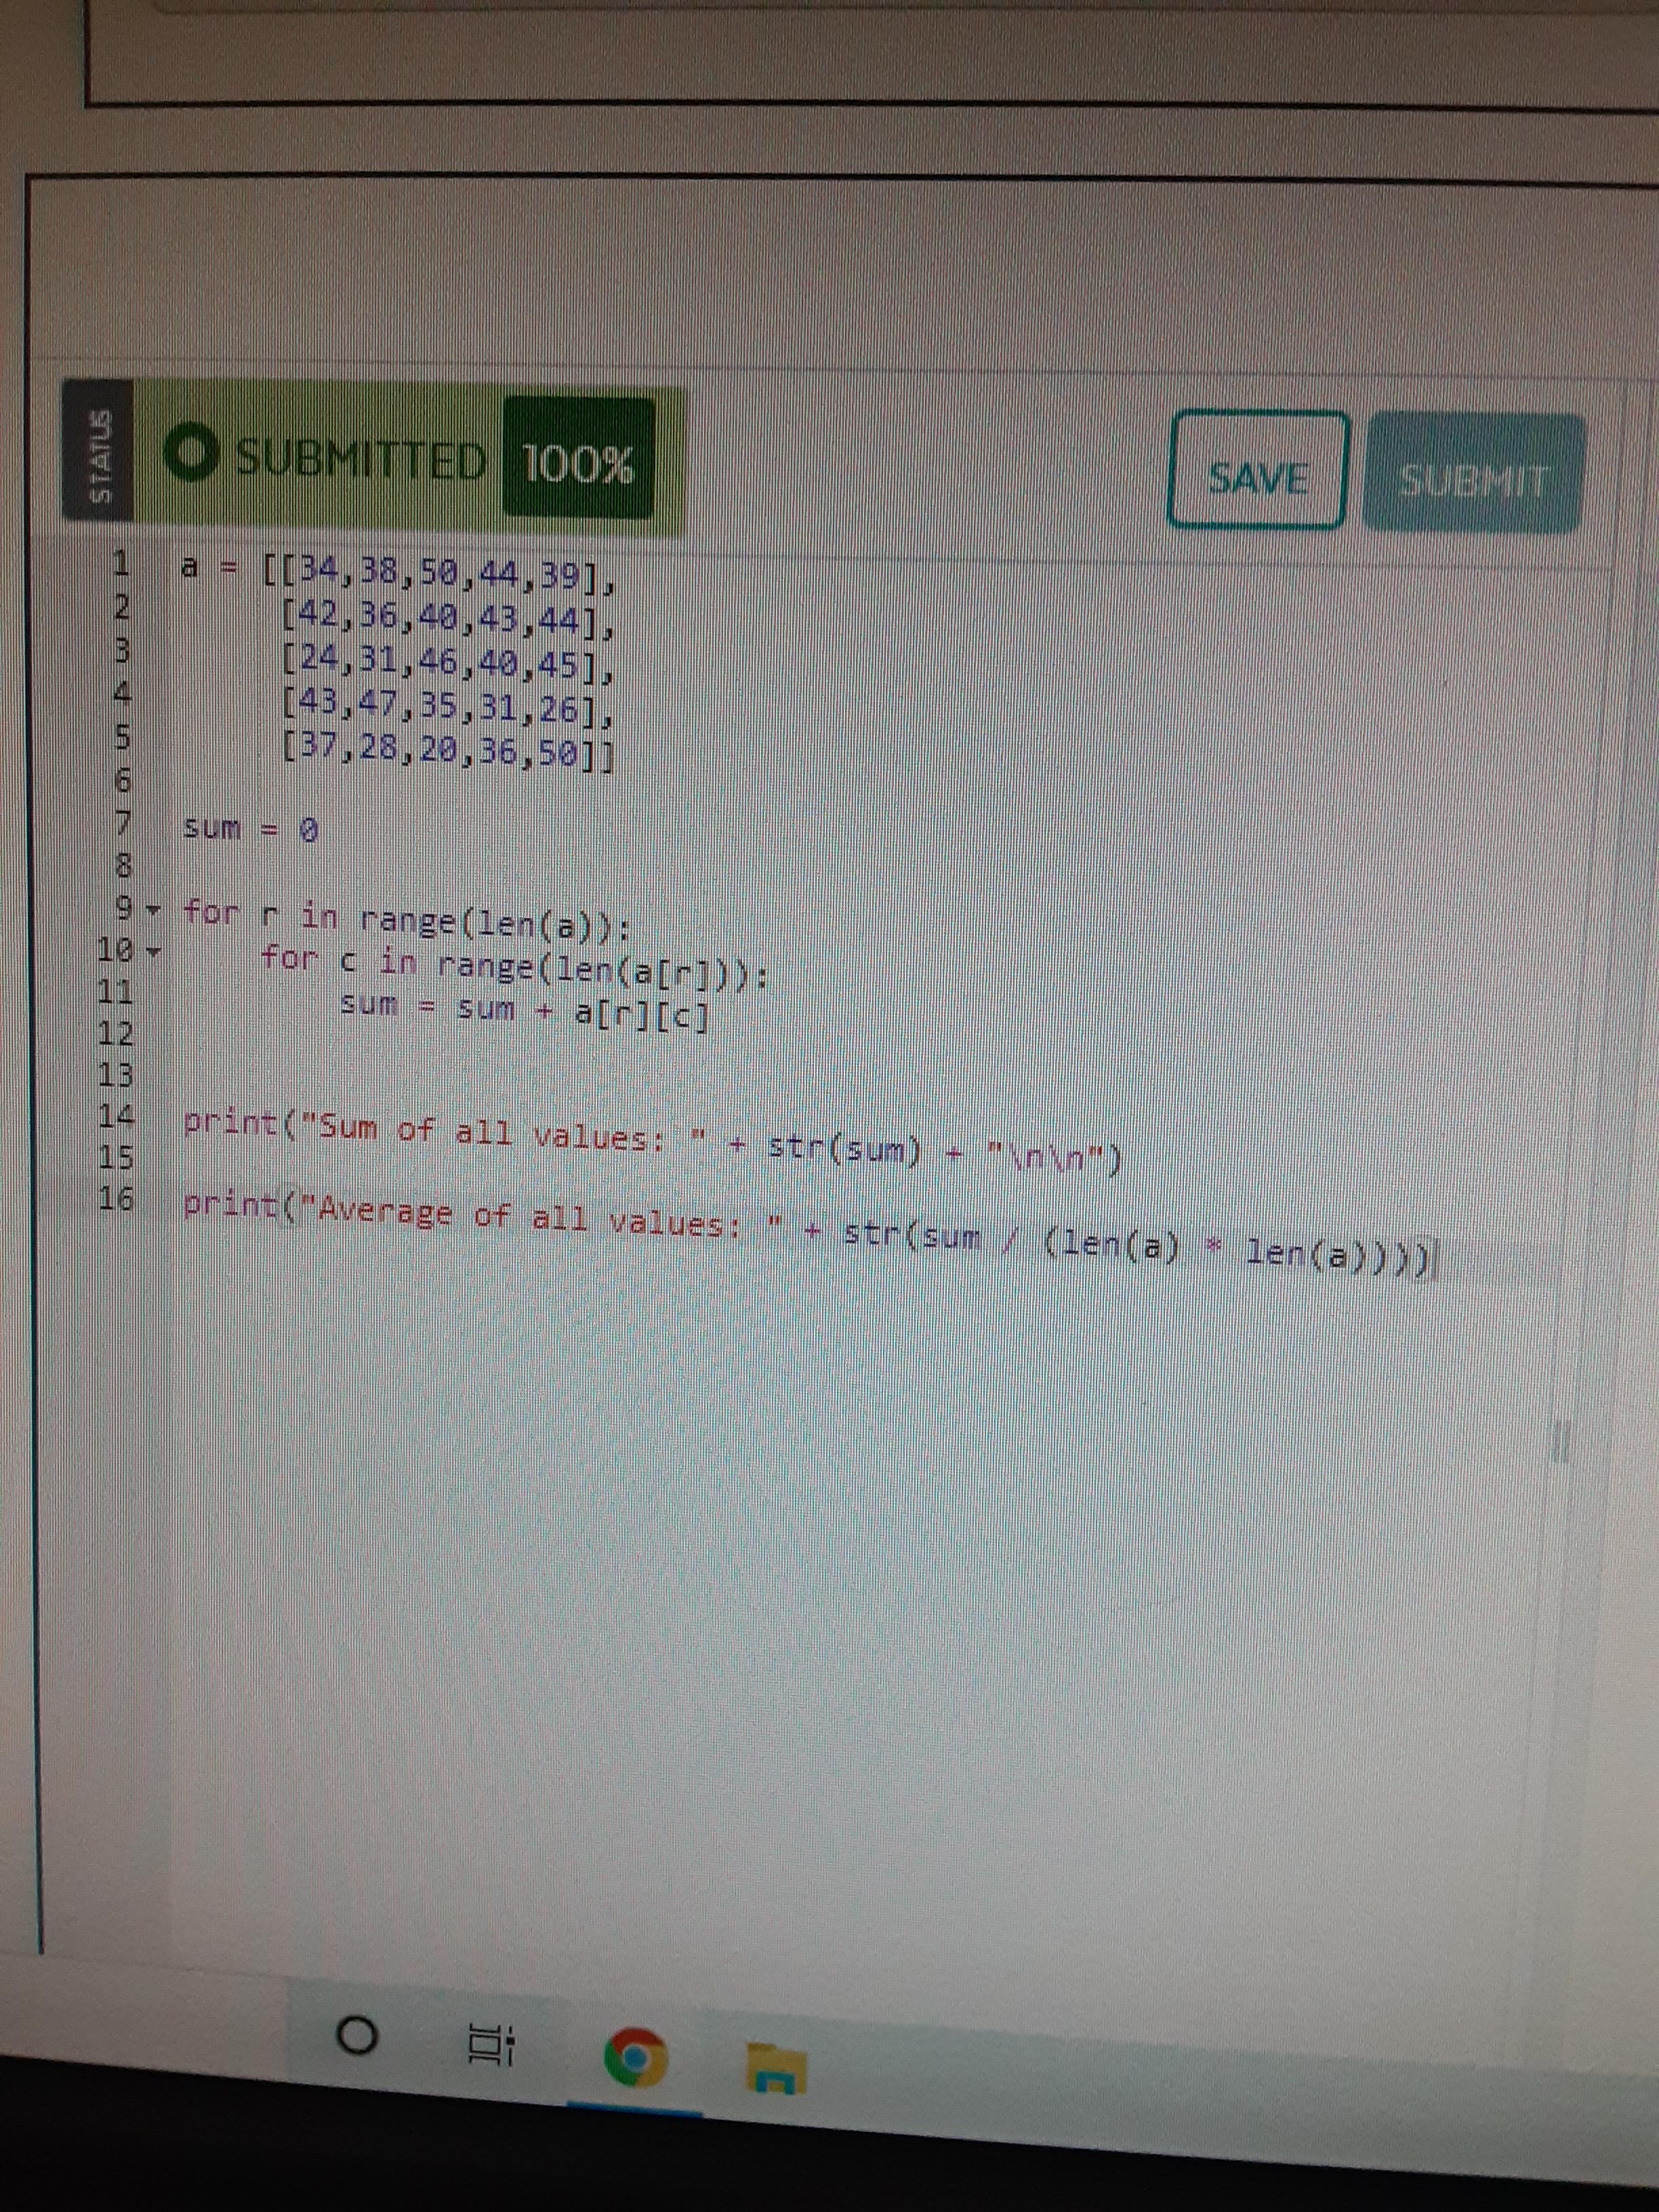Click the green SUBMITTED circle icon
The width and height of the screenshot is (1659, 2212).
191,453
